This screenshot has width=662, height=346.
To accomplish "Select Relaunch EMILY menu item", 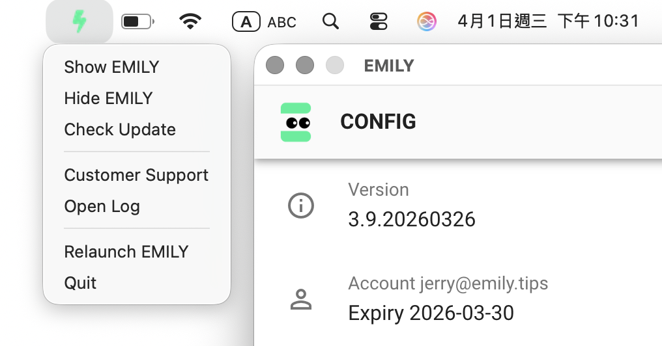I will click(126, 252).
